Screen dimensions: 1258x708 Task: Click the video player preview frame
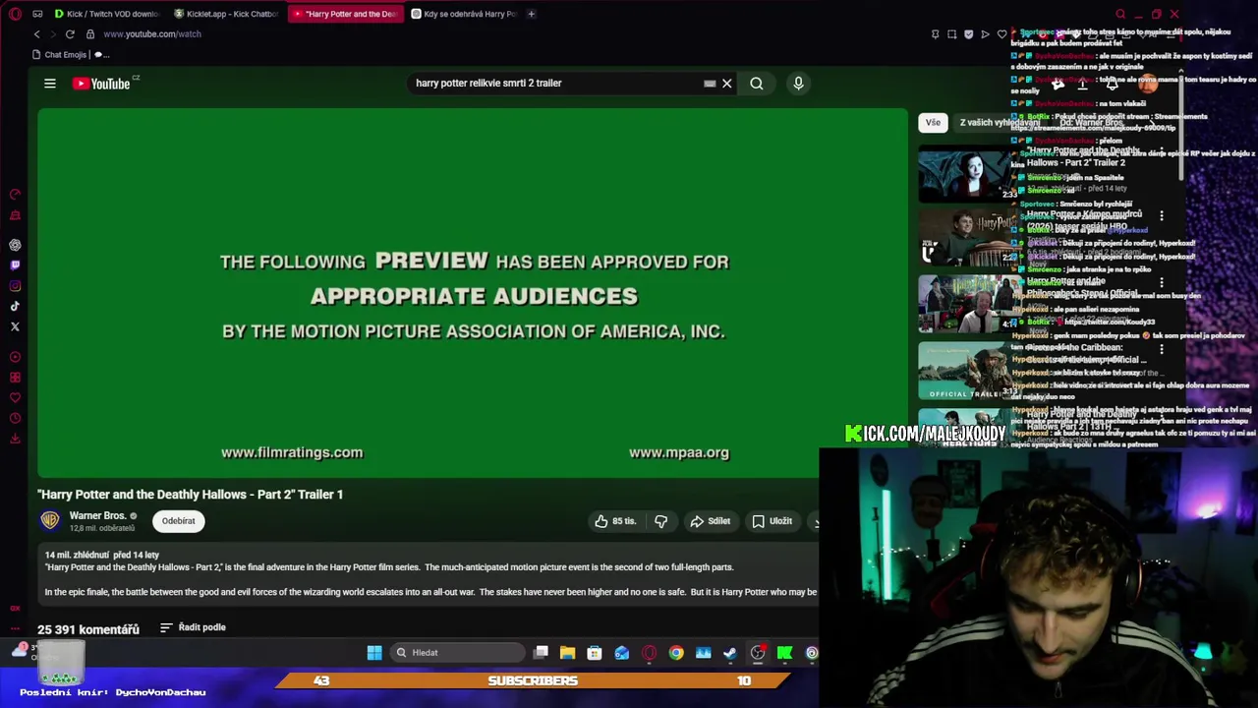point(473,293)
